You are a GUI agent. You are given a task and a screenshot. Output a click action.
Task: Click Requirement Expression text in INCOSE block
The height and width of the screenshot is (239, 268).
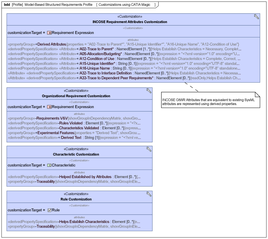tap(73, 33)
